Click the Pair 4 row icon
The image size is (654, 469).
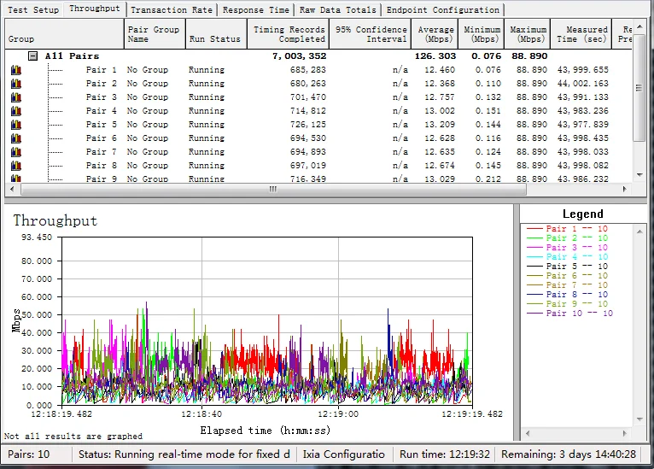(15, 111)
